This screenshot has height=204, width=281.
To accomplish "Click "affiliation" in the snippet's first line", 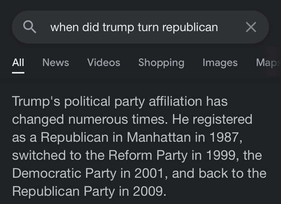I will click(x=175, y=101).
